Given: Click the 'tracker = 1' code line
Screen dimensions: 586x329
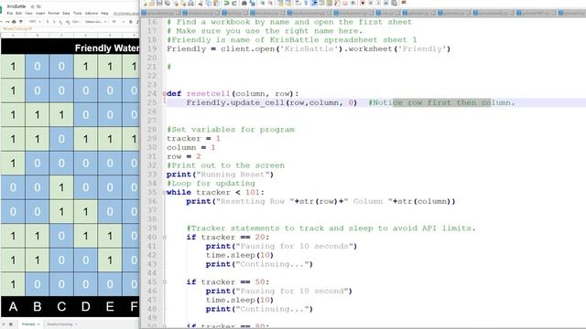Looking at the screenshot, I should point(193,138).
